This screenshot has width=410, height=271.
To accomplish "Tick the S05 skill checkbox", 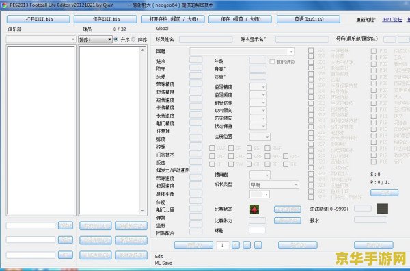I will click(x=311, y=74).
